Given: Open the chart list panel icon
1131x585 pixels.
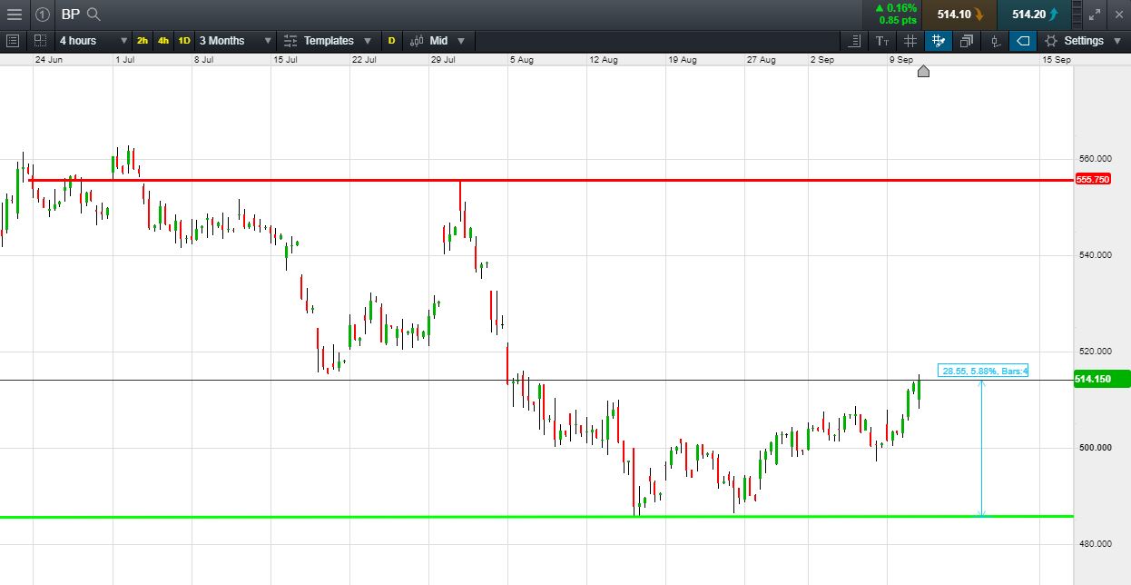Looking at the screenshot, I should coord(13,41).
